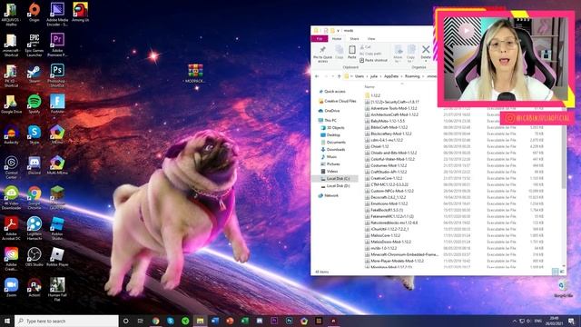Screen dimensions: 581x327
Task: Select Local Disk (D:) in sidebar
Action: point(335,185)
